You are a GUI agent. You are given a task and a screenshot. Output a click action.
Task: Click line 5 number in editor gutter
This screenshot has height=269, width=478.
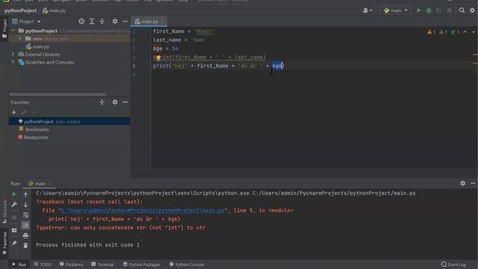[134, 66]
